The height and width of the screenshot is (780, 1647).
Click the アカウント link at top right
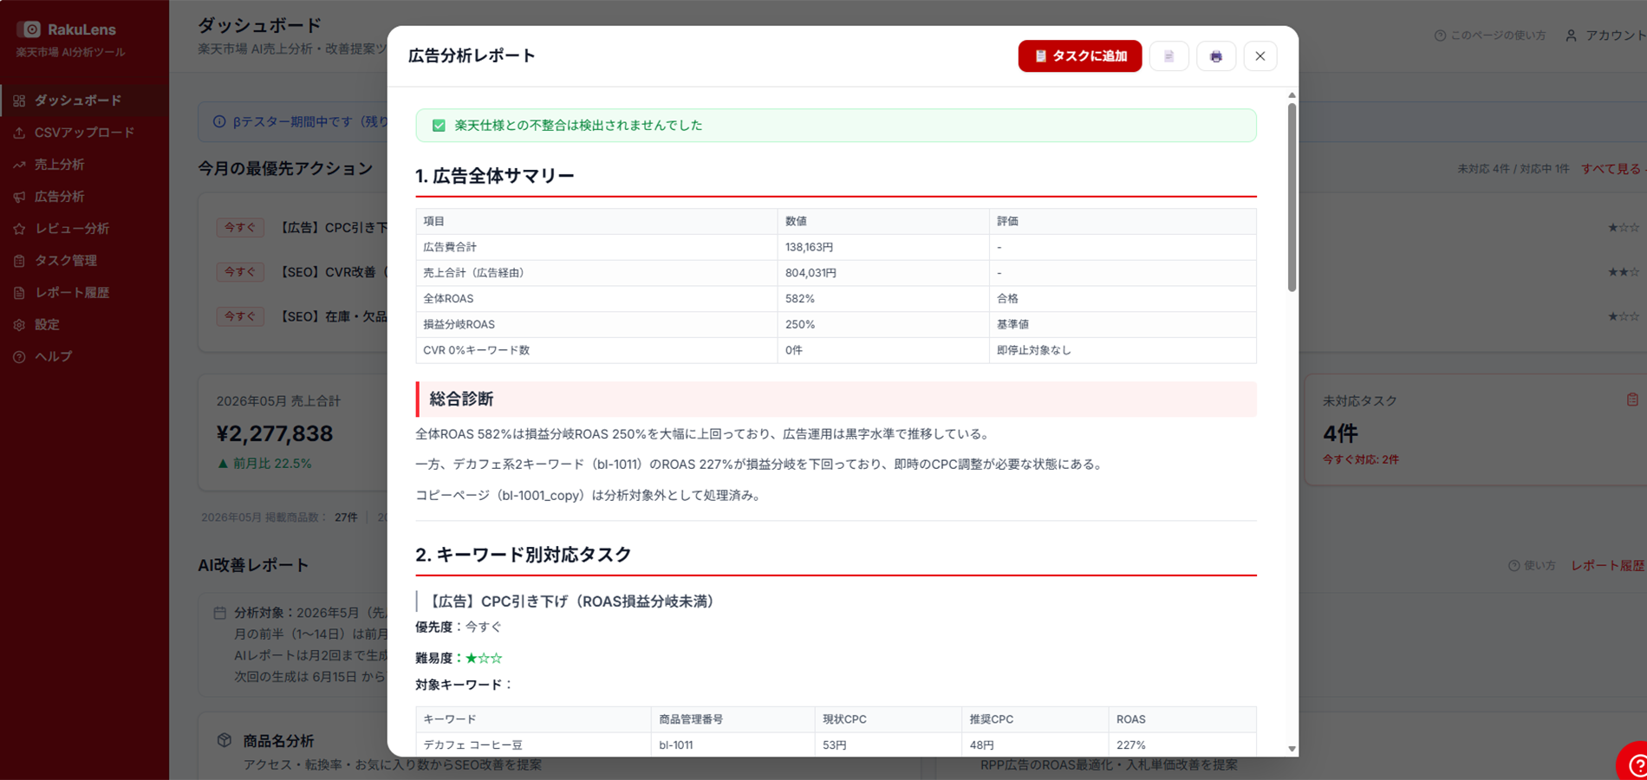point(1606,36)
